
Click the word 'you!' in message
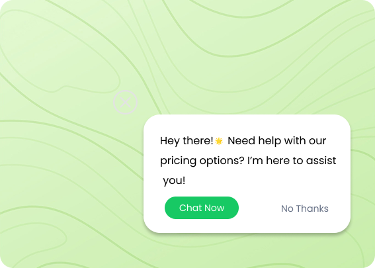tap(174, 180)
